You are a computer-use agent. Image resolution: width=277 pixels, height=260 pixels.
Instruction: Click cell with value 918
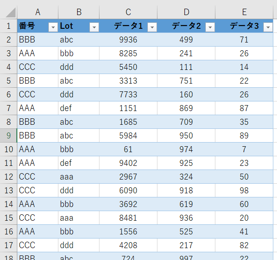pos(186,191)
